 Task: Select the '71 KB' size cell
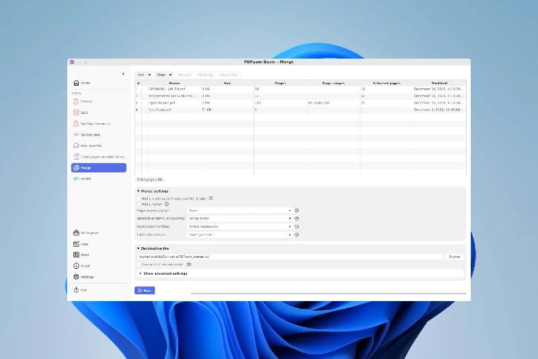(206, 110)
